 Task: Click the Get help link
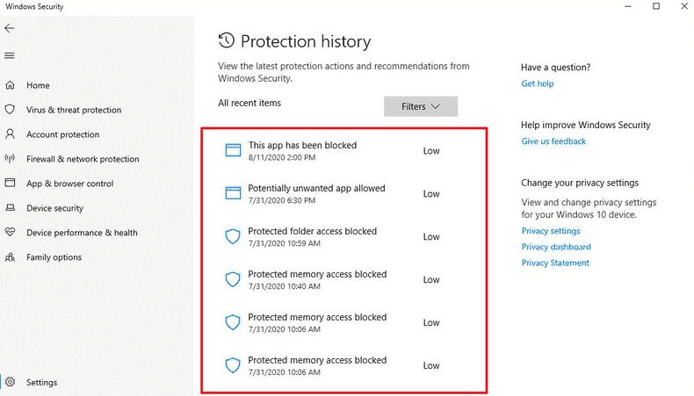(538, 83)
